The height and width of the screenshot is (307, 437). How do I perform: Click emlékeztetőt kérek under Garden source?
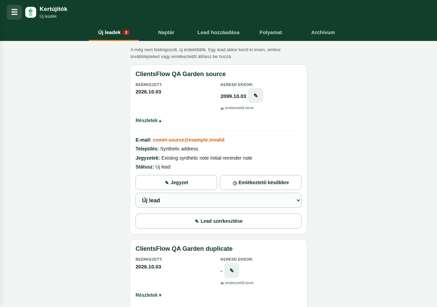tap(239, 108)
